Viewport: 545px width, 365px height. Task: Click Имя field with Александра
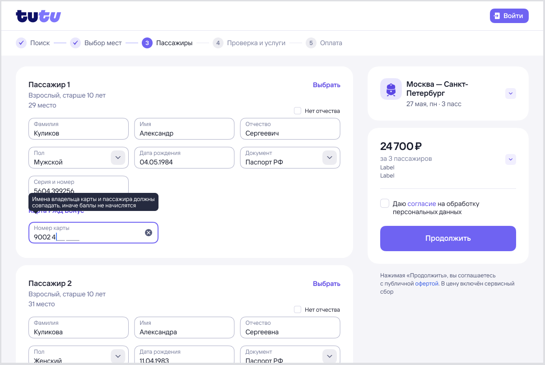pos(184,328)
